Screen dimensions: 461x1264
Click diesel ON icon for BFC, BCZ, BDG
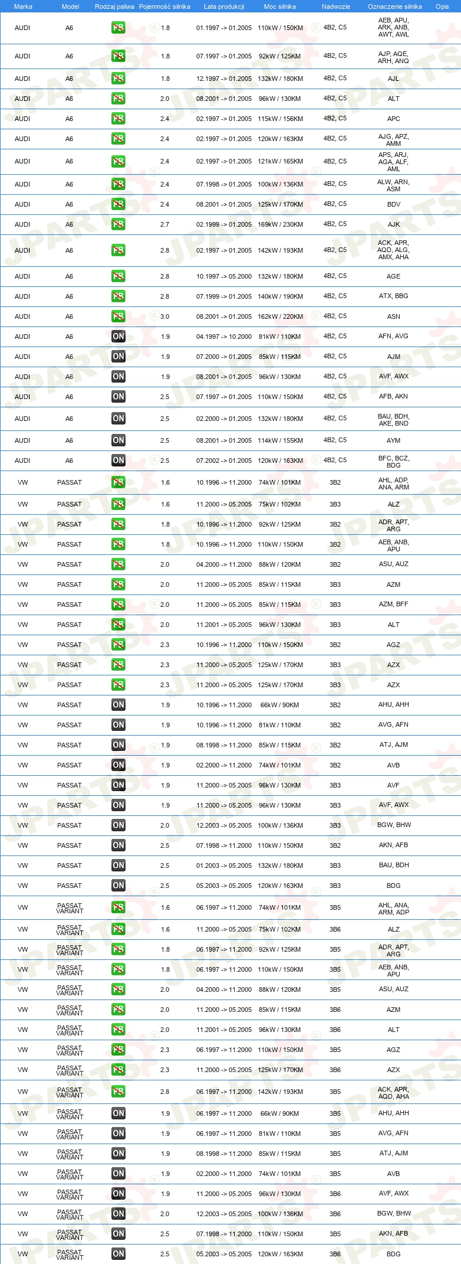coord(118,460)
